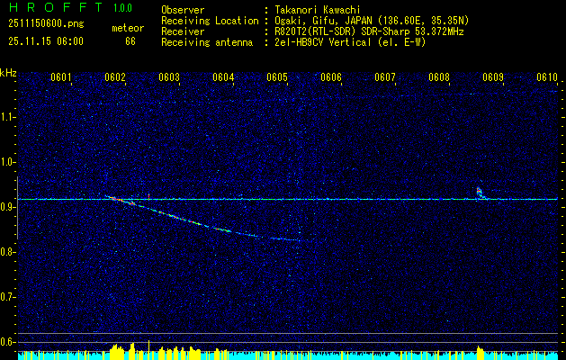Viewport: 566px width, 360px height.
Task: Click the meteor count value 66
Action: click(x=130, y=41)
